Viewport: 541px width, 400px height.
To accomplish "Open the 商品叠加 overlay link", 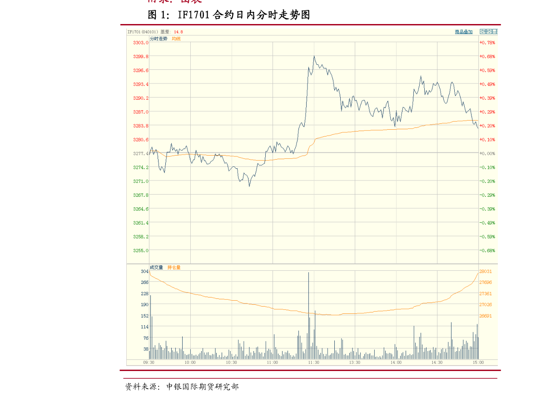I will point(463,32).
